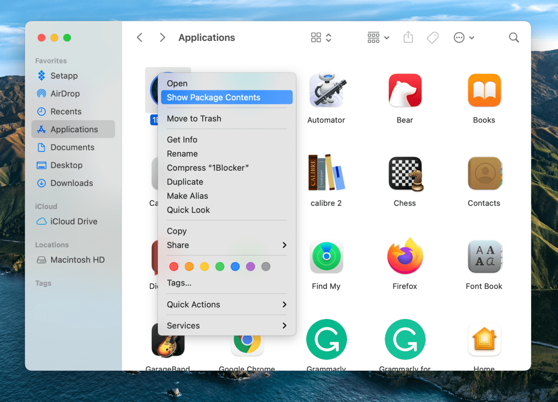The width and height of the screenshot is (558, 402).
Task: Click the Share toolbar icon
Action: coord(408,38)
